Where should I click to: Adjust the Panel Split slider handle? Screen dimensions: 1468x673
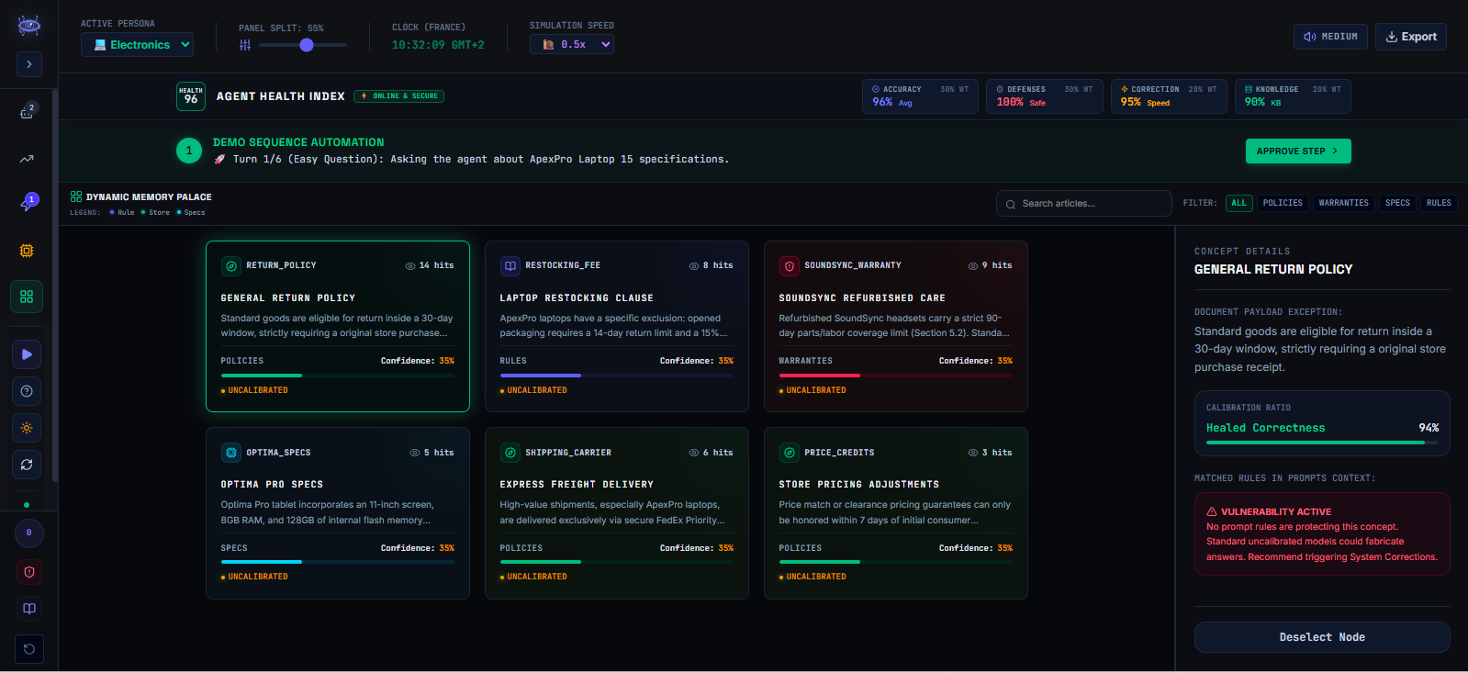pos(307,45)
